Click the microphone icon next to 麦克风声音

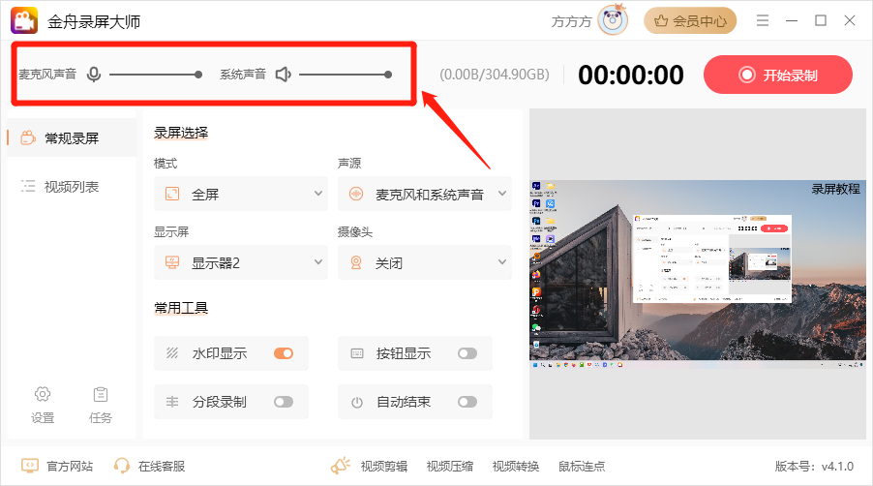94,74
